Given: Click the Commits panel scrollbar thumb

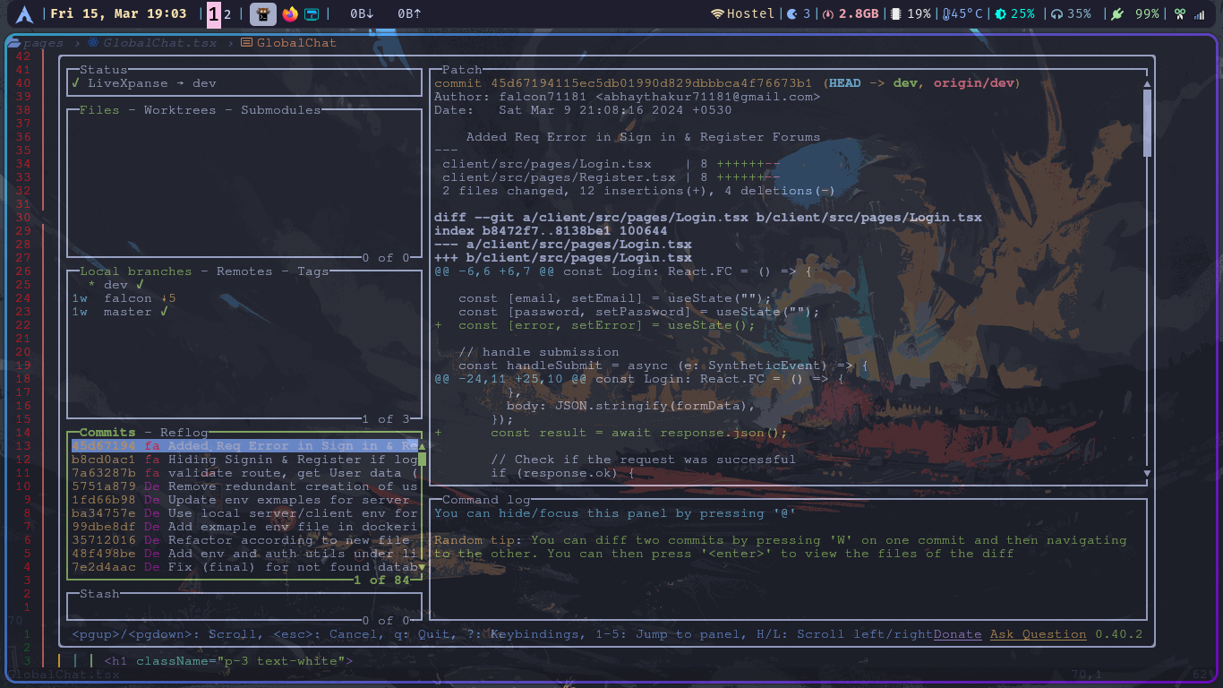Looking at the screenshot, I should (x=422, y=460).
